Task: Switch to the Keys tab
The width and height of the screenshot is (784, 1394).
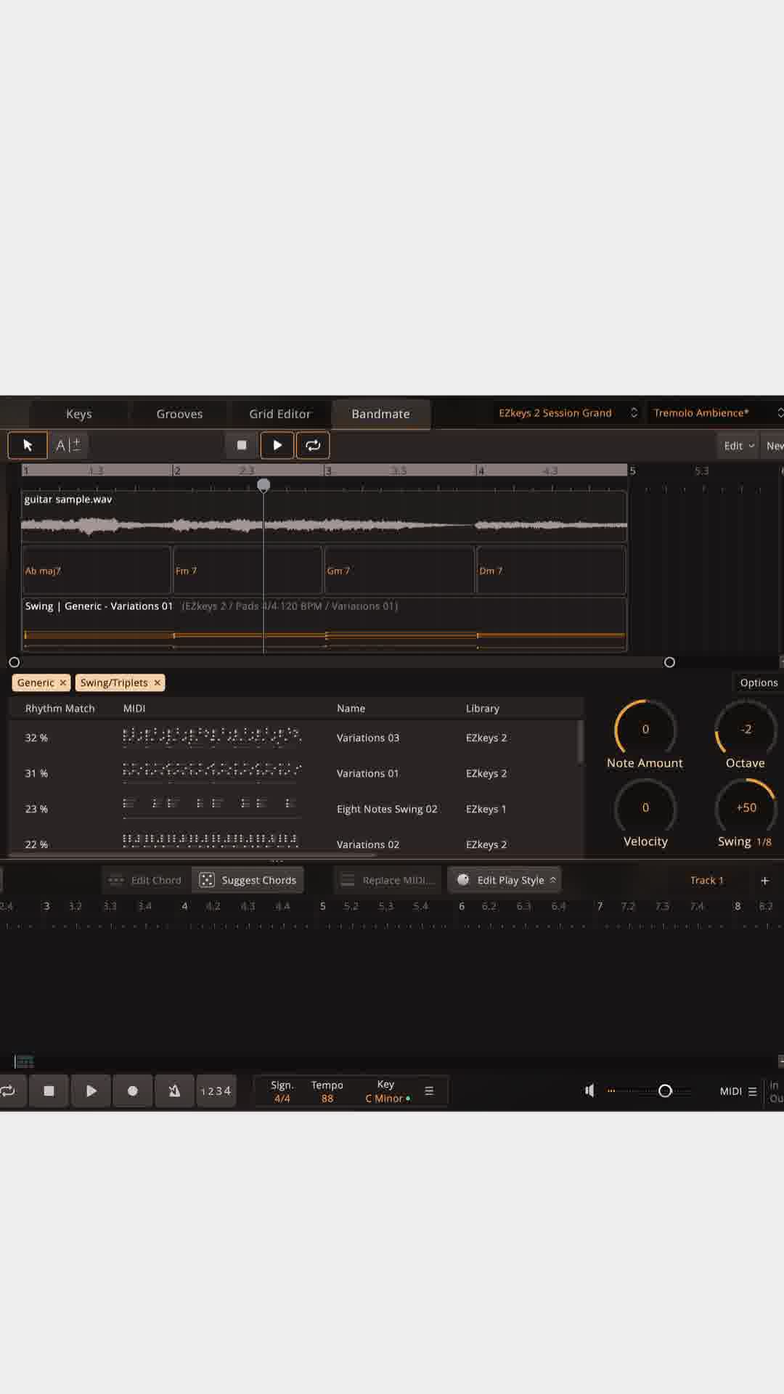Action: tap(79, 414)
